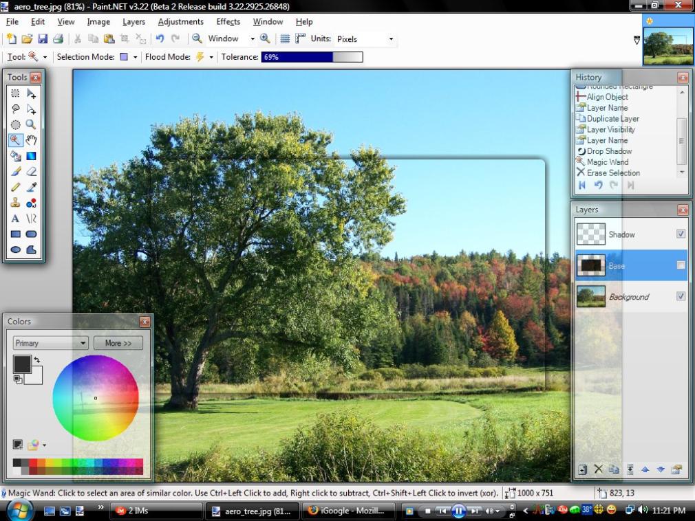This screenshot has height=521, width=695.
Task: Pick the Paint Bucket tool
Action: [x=15, y=156]
